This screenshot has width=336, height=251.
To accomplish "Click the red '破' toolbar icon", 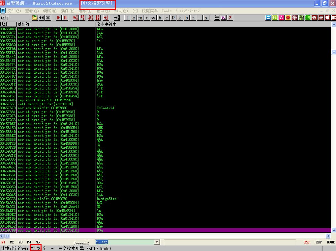I will pos(328,18).
